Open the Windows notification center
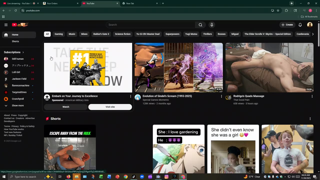The height and width of the screenshot is (180, 320). tap(315, 177)
